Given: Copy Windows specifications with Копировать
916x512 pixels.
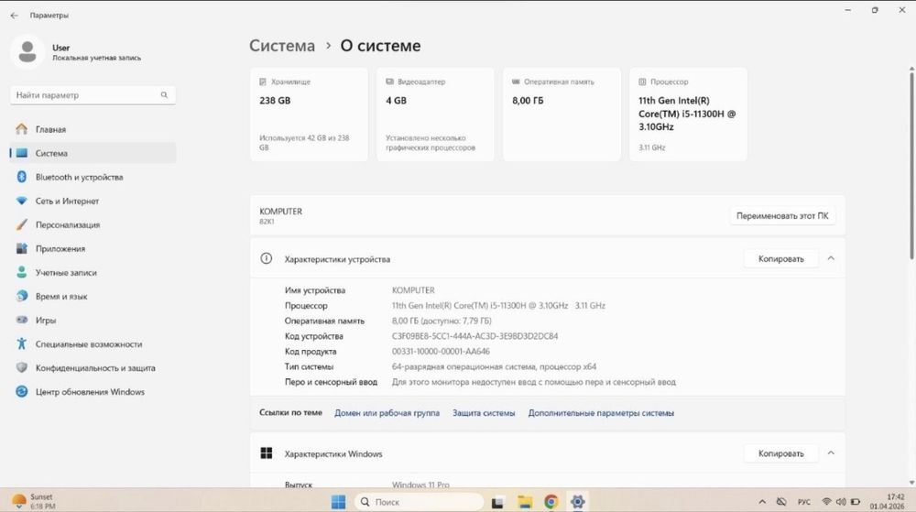Looking at the screenshot, I should pyautogui.click(x=781, y=453).
